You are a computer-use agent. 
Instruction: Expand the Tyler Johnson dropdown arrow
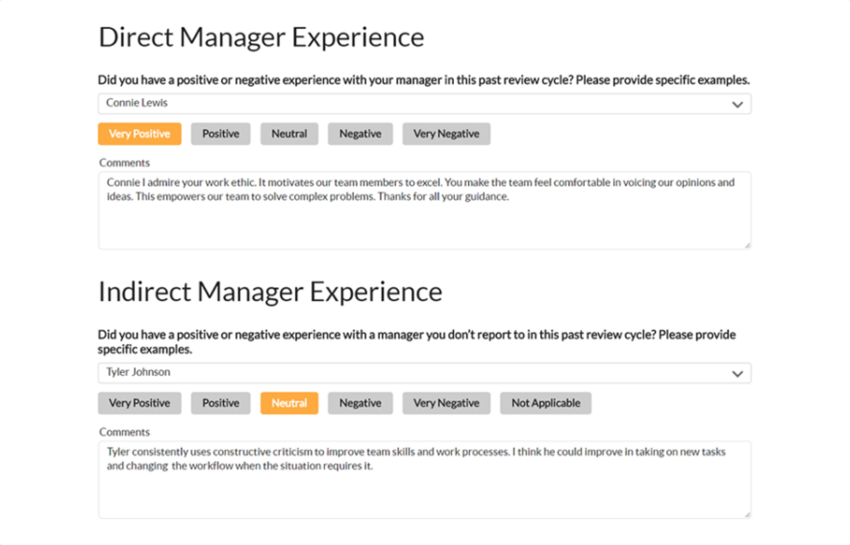point(737,374)
